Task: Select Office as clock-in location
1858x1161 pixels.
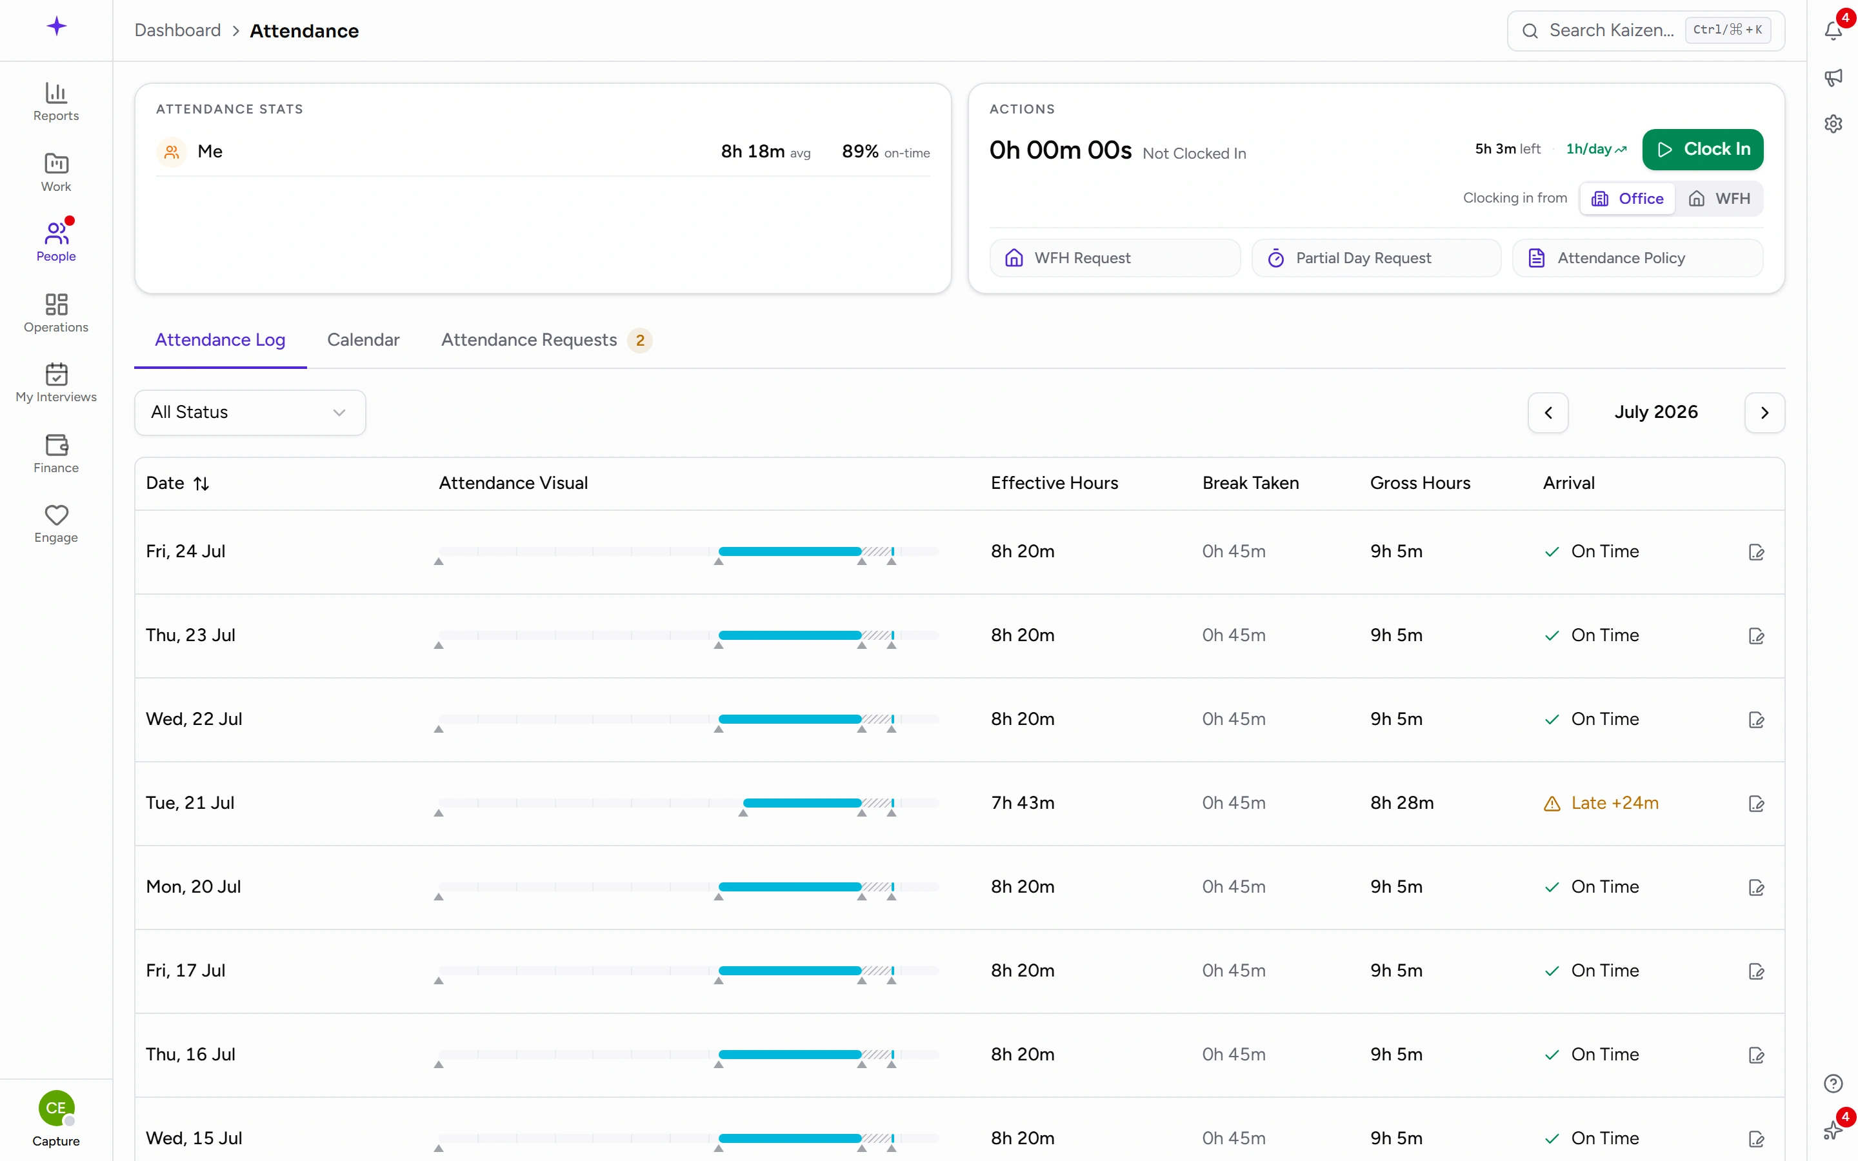Action: point(1627,199)
